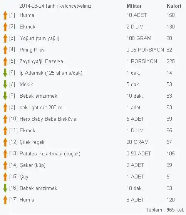The image size is (186, 215).
Task: Click the orange arrow beside Yoğurt (tam yağlı)
Action: coord(5,38)
